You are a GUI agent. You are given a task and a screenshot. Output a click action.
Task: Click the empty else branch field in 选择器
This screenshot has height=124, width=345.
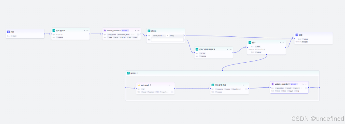click(167, 40)
